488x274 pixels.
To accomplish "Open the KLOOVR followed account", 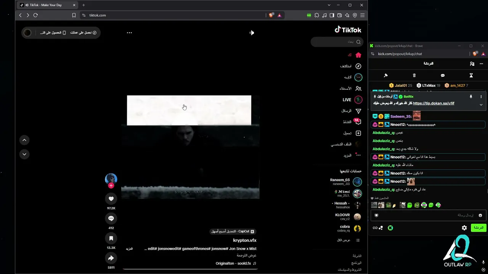I will pyautogui.click(x=348, y=217).
